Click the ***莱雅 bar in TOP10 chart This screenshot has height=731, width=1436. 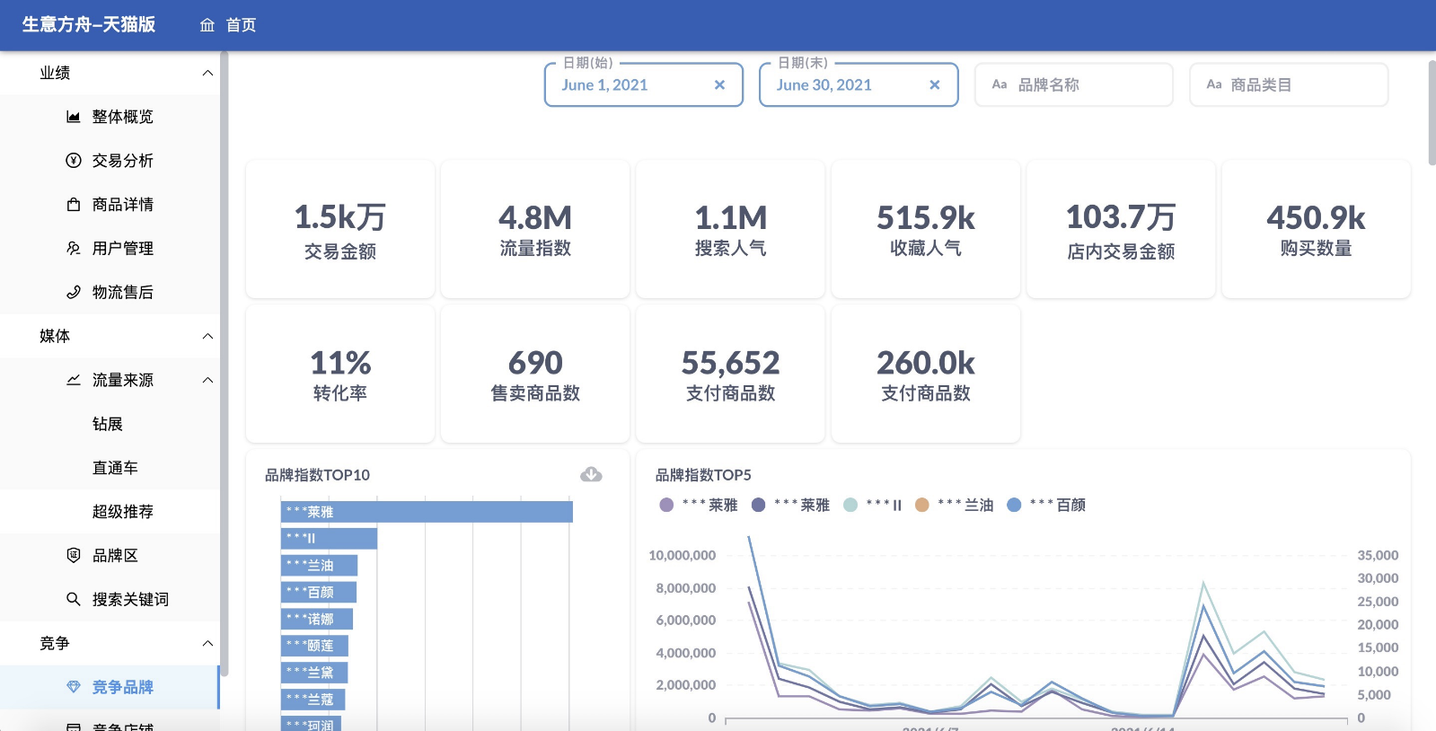pos(427,512)
